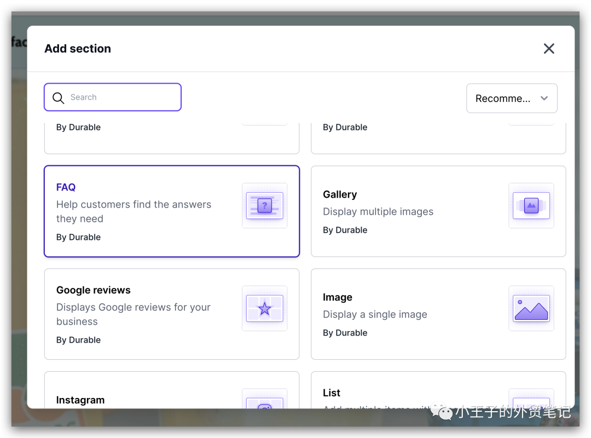This screenshot has width=591, height=438.
Task: Click the FAQ question mark thumbnail icon
Action: pyautogui.click(x=265, y=206)
